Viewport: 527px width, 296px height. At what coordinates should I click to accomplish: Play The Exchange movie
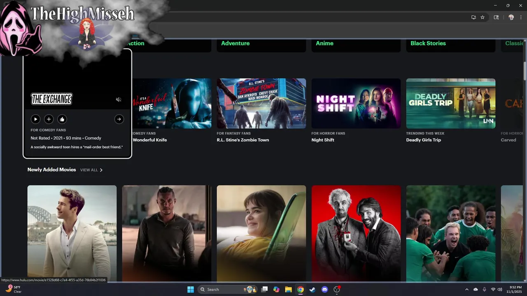click(x=35, y=119)
